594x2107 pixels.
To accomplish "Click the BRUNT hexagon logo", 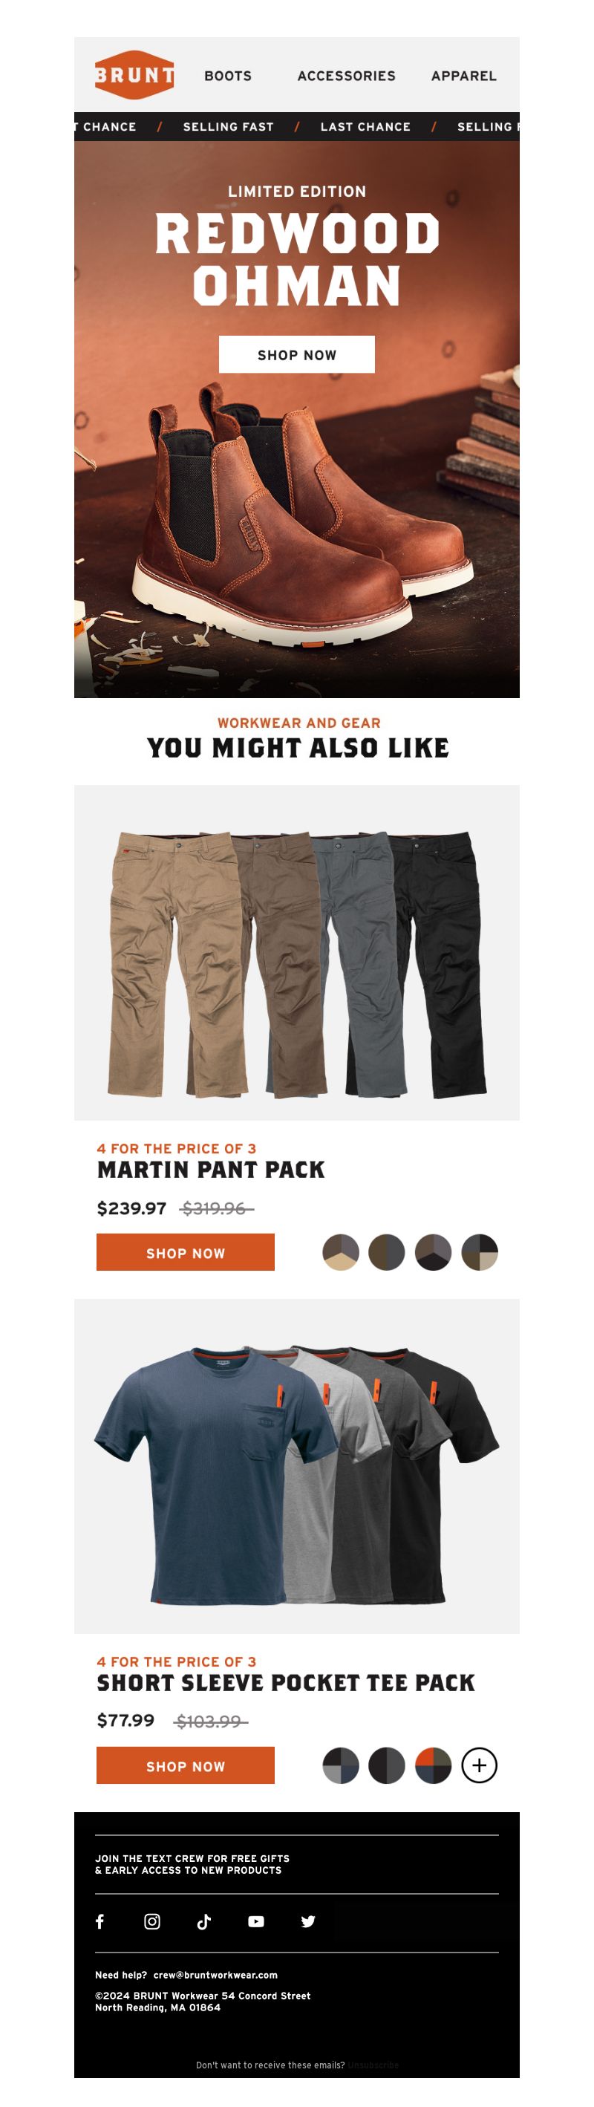I will tap(134, 75).
